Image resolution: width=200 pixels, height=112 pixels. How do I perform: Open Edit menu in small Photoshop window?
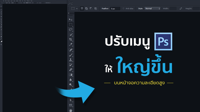coord(6,1)
